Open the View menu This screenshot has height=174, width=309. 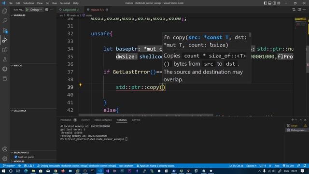click(x=40, y=3)
